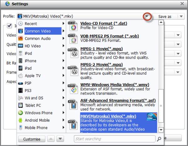Open the Save as dropdown arrow
This screenshot has height=146, width=188.
point(181,16)
